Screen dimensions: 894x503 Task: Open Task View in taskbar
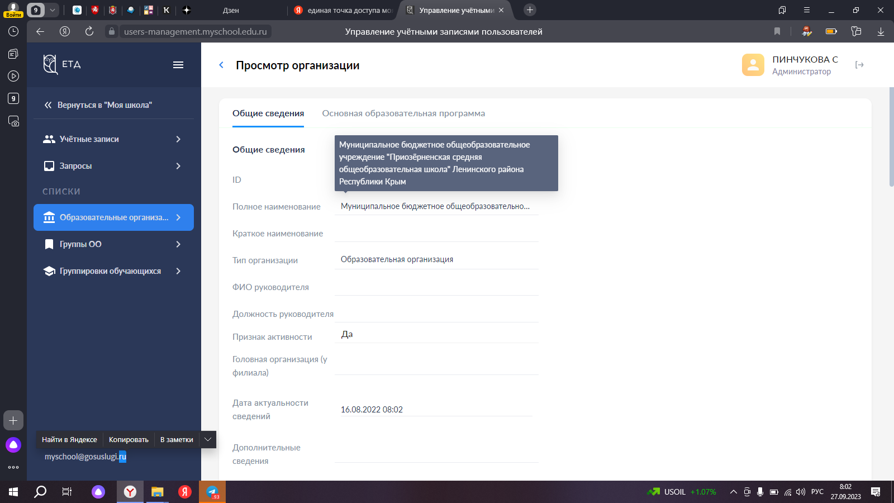pos(67,492)
